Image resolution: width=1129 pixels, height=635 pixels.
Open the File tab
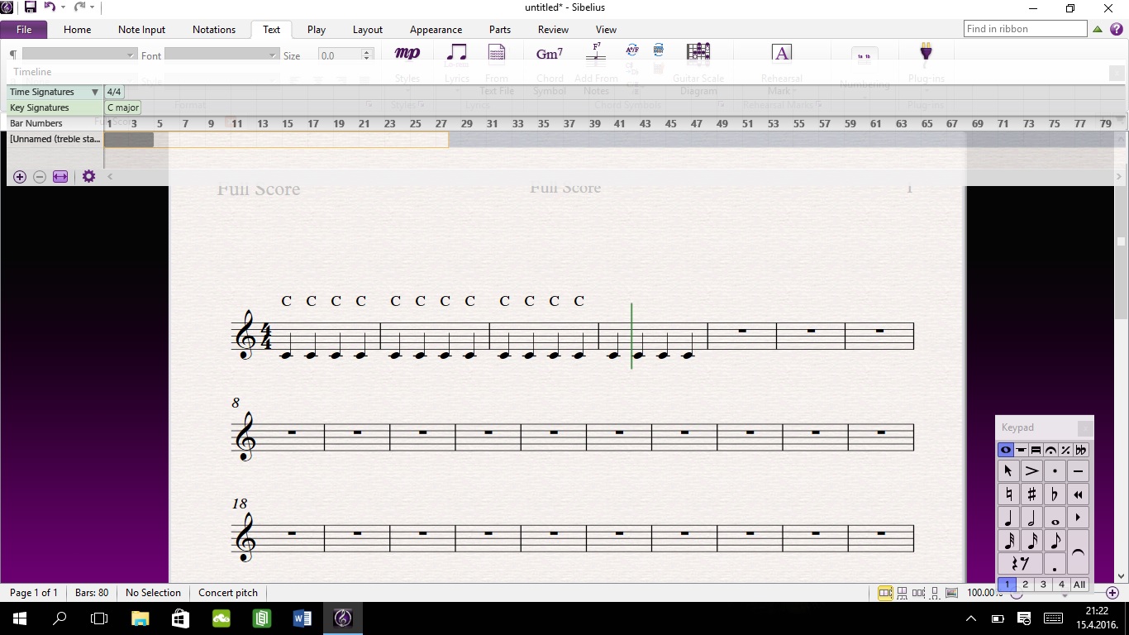pos(24,29)
